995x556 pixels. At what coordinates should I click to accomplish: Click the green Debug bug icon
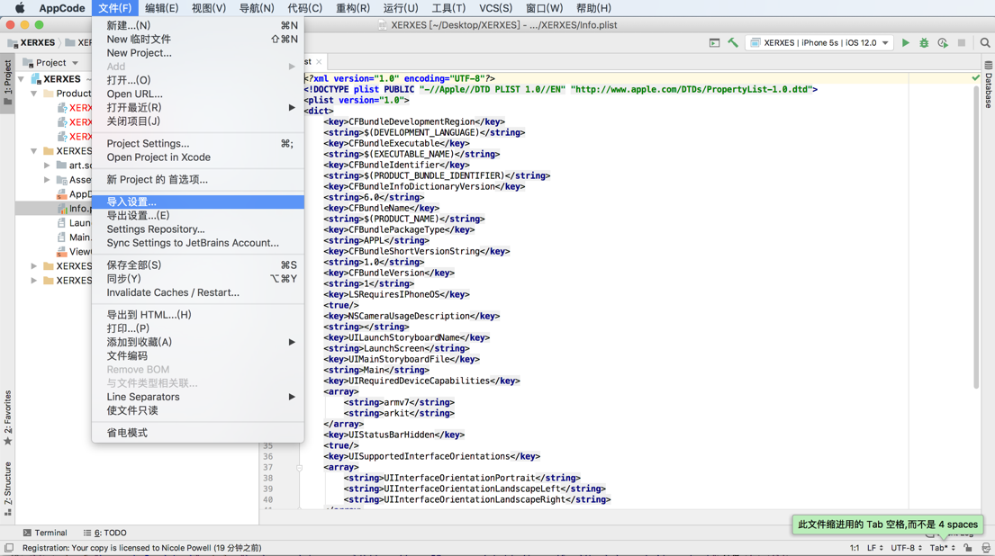point(924,42)
